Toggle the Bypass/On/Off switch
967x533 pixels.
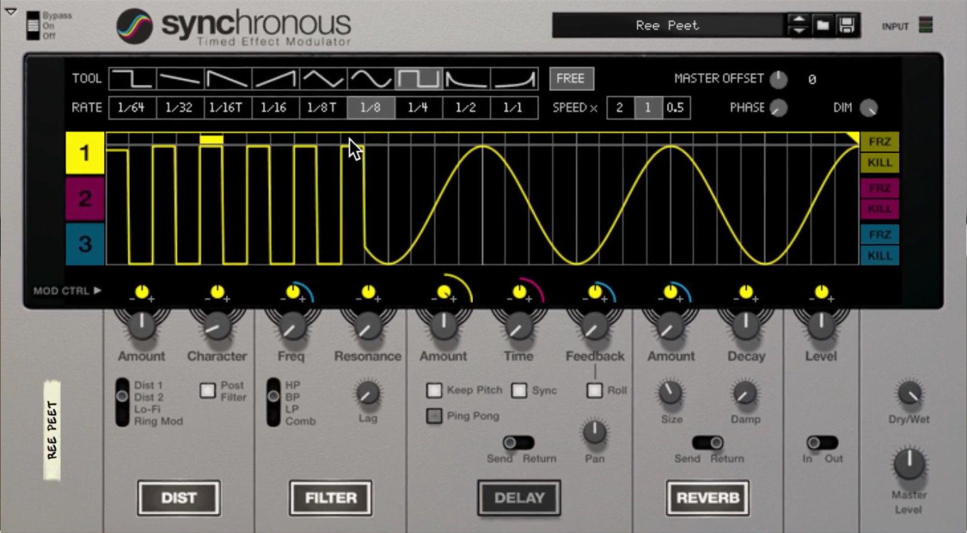pyautogui.click(x=33, y=26)
